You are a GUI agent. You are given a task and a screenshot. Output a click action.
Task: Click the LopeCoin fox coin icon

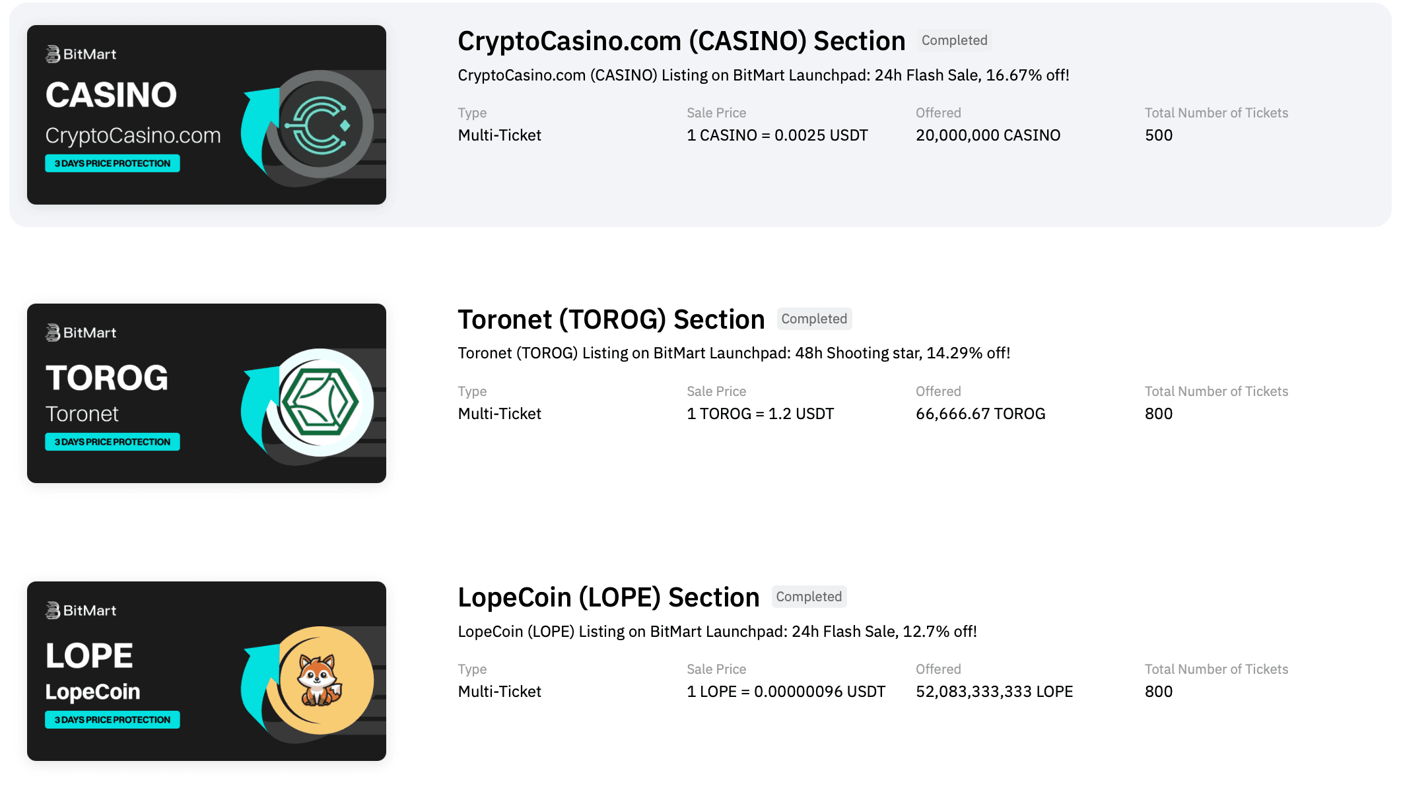click(x=321, y=680)
